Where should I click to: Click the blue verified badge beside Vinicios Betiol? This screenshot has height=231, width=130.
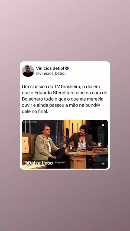coord(67,68)
